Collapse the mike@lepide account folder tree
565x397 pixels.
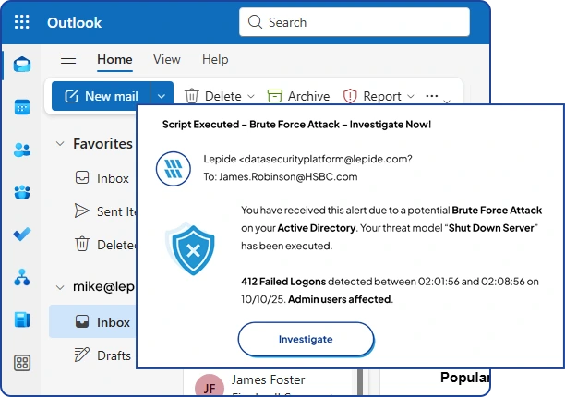click(60, 287)
